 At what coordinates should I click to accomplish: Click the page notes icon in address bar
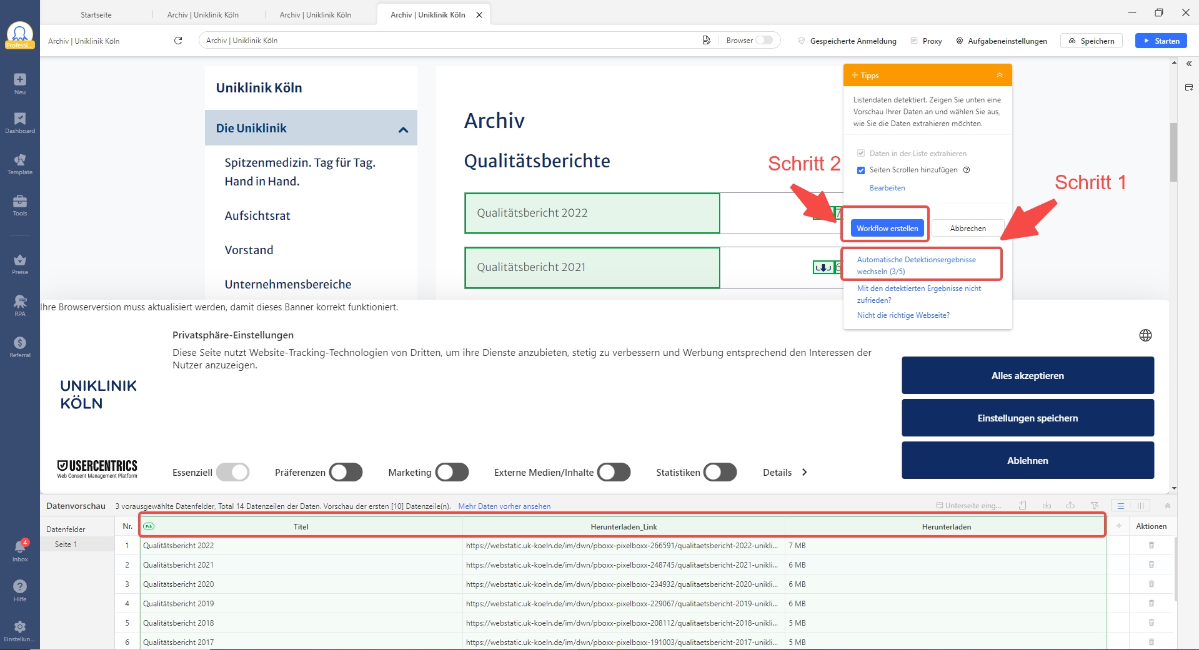707,41
